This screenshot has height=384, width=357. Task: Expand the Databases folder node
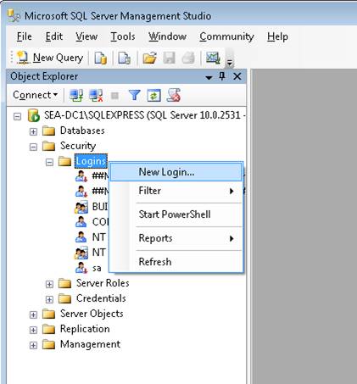pyautogui.click(x=33, y=131)
